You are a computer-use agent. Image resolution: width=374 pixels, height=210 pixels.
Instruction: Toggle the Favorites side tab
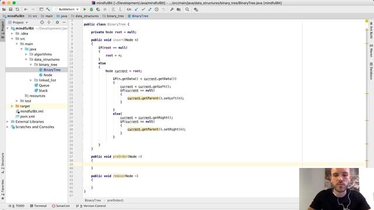2,189
